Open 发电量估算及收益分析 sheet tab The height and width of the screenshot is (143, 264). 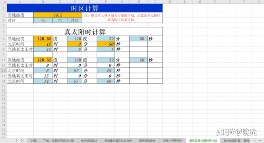[118, 140]
